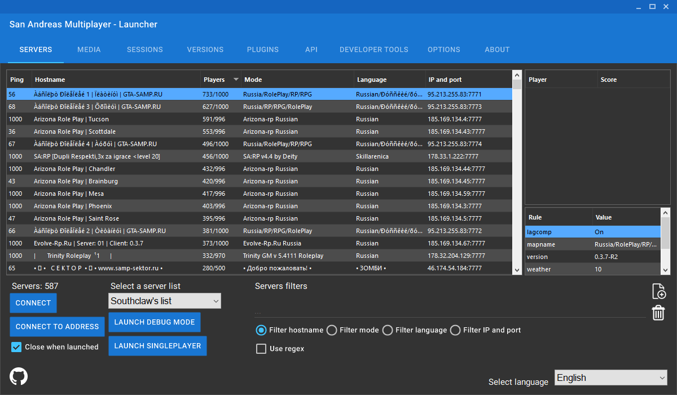Select the SA:RP Dupli Respekti server row
Screen dimensions: 677x395
[260, 156]
